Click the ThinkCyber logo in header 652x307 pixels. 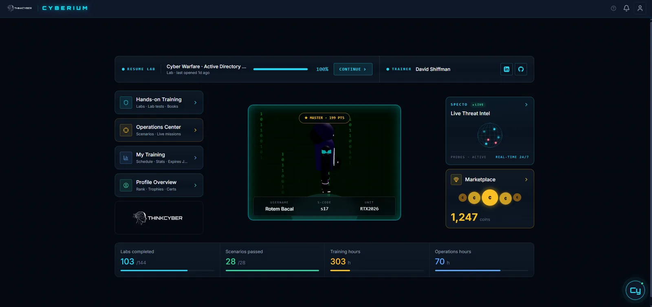click(x=20, y=8)
